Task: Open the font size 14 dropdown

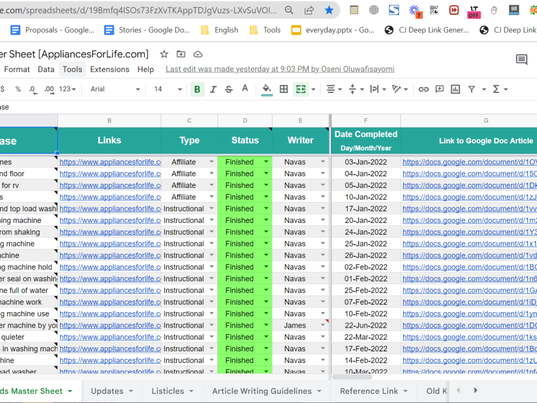Action: 168,89
